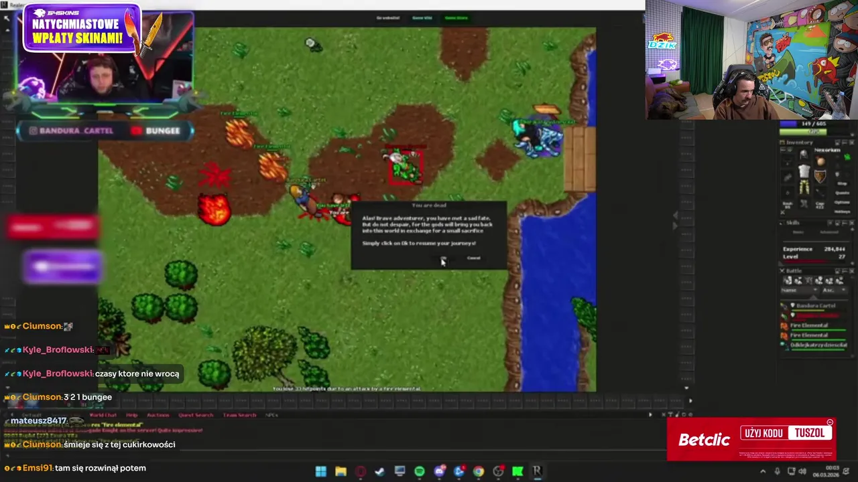The height and width of the screenshot is (482, 858).
Task: Toggle the last Battle filter icon
Action: 839,280
